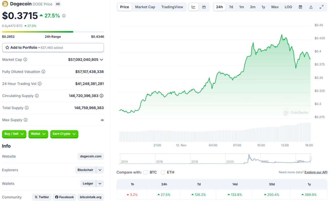Click the Add to Portfolio button
Viewport: 330px width, 201px height.
coord(53,48)
